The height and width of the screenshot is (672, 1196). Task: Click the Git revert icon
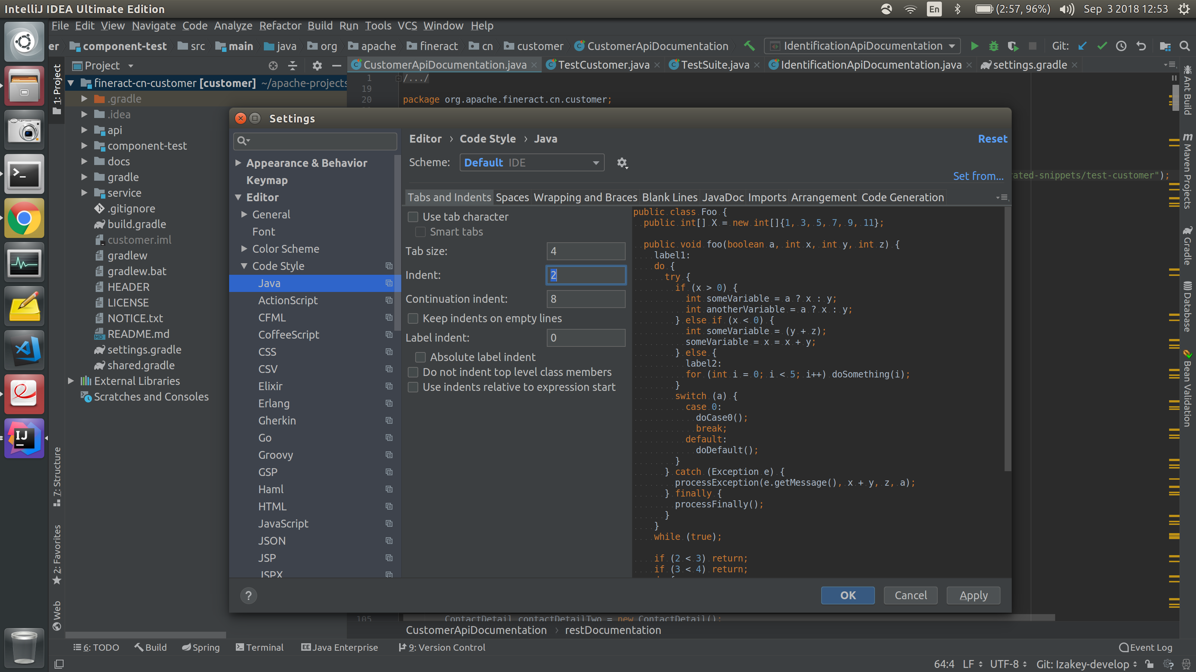(x=1141, y=46)
